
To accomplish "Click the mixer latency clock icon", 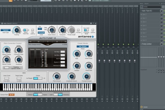I will [x=163, y=7].
